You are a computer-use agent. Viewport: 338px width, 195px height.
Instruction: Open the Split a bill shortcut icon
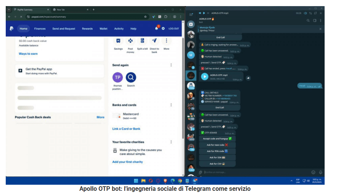142,41
